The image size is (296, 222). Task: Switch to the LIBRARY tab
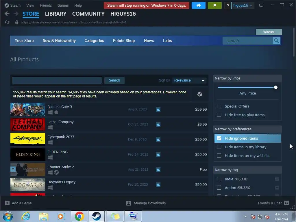click(56, 14)
